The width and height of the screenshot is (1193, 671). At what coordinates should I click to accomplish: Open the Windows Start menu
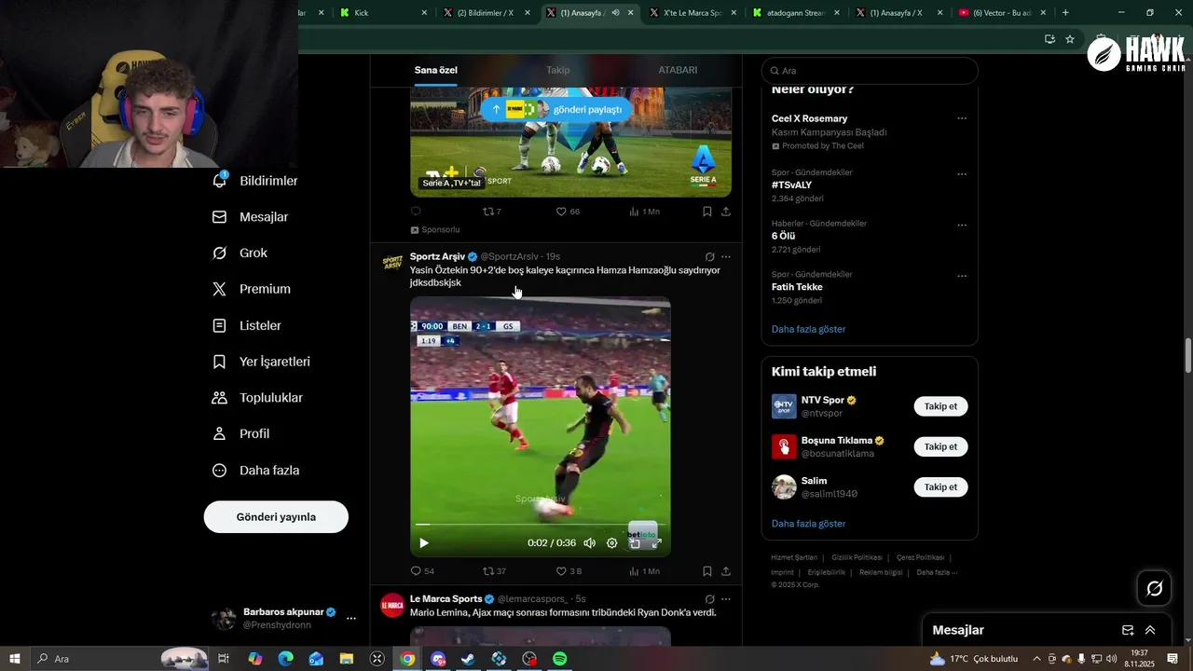coord(15,659)
